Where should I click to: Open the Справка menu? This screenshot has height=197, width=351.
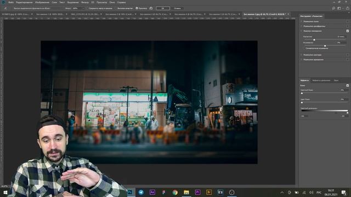point(121,2)
